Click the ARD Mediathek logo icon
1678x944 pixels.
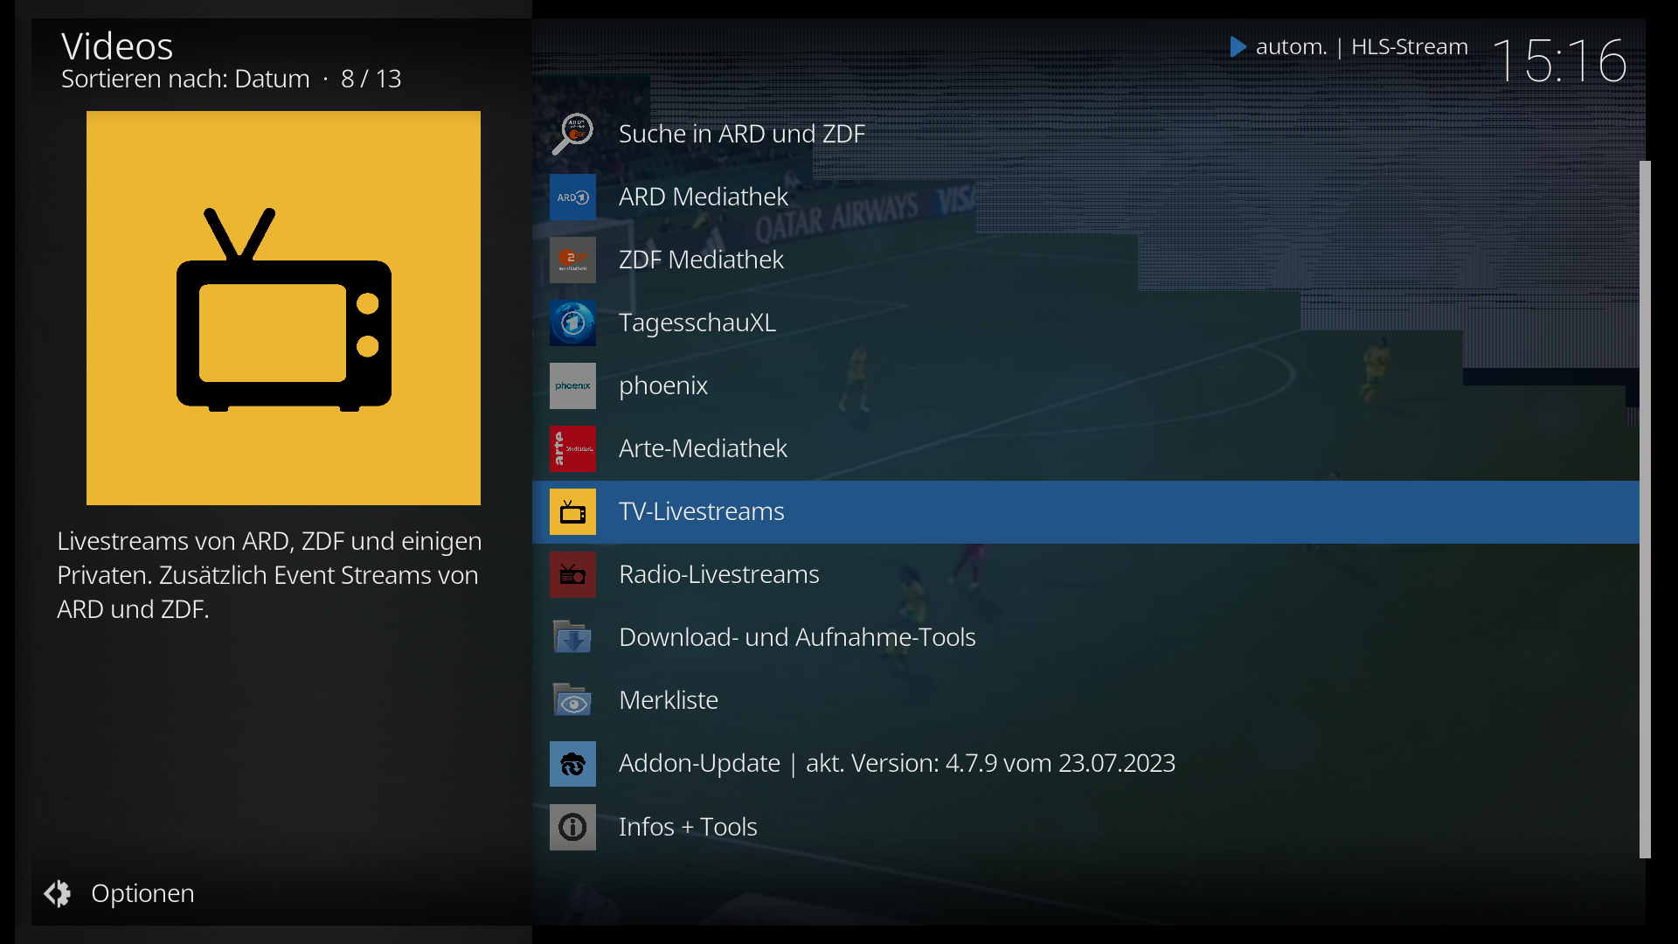572,197
